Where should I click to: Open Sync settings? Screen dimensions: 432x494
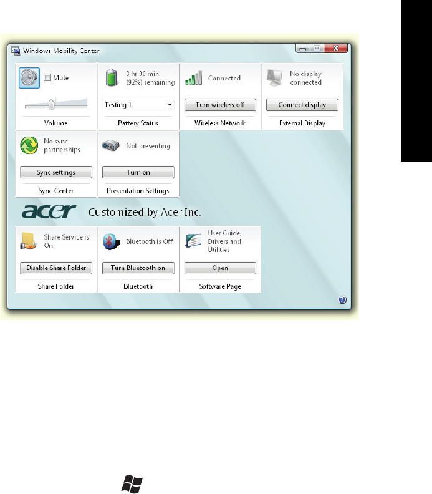56,172
